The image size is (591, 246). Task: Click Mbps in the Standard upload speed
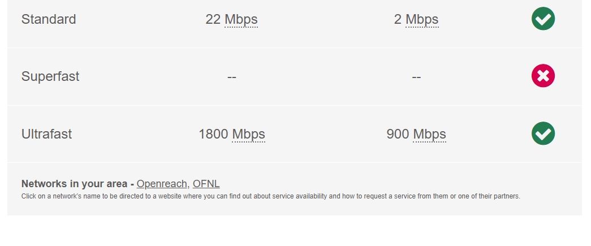click(422, 20)
